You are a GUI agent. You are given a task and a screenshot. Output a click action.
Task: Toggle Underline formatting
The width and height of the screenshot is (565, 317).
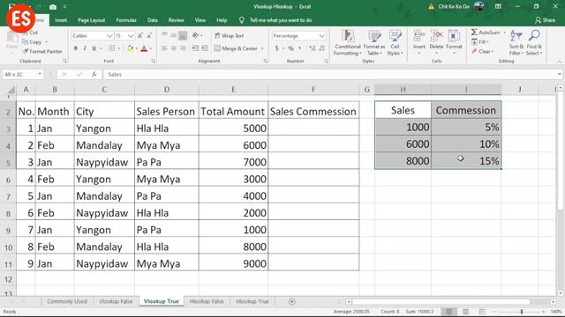coord(94,48)
